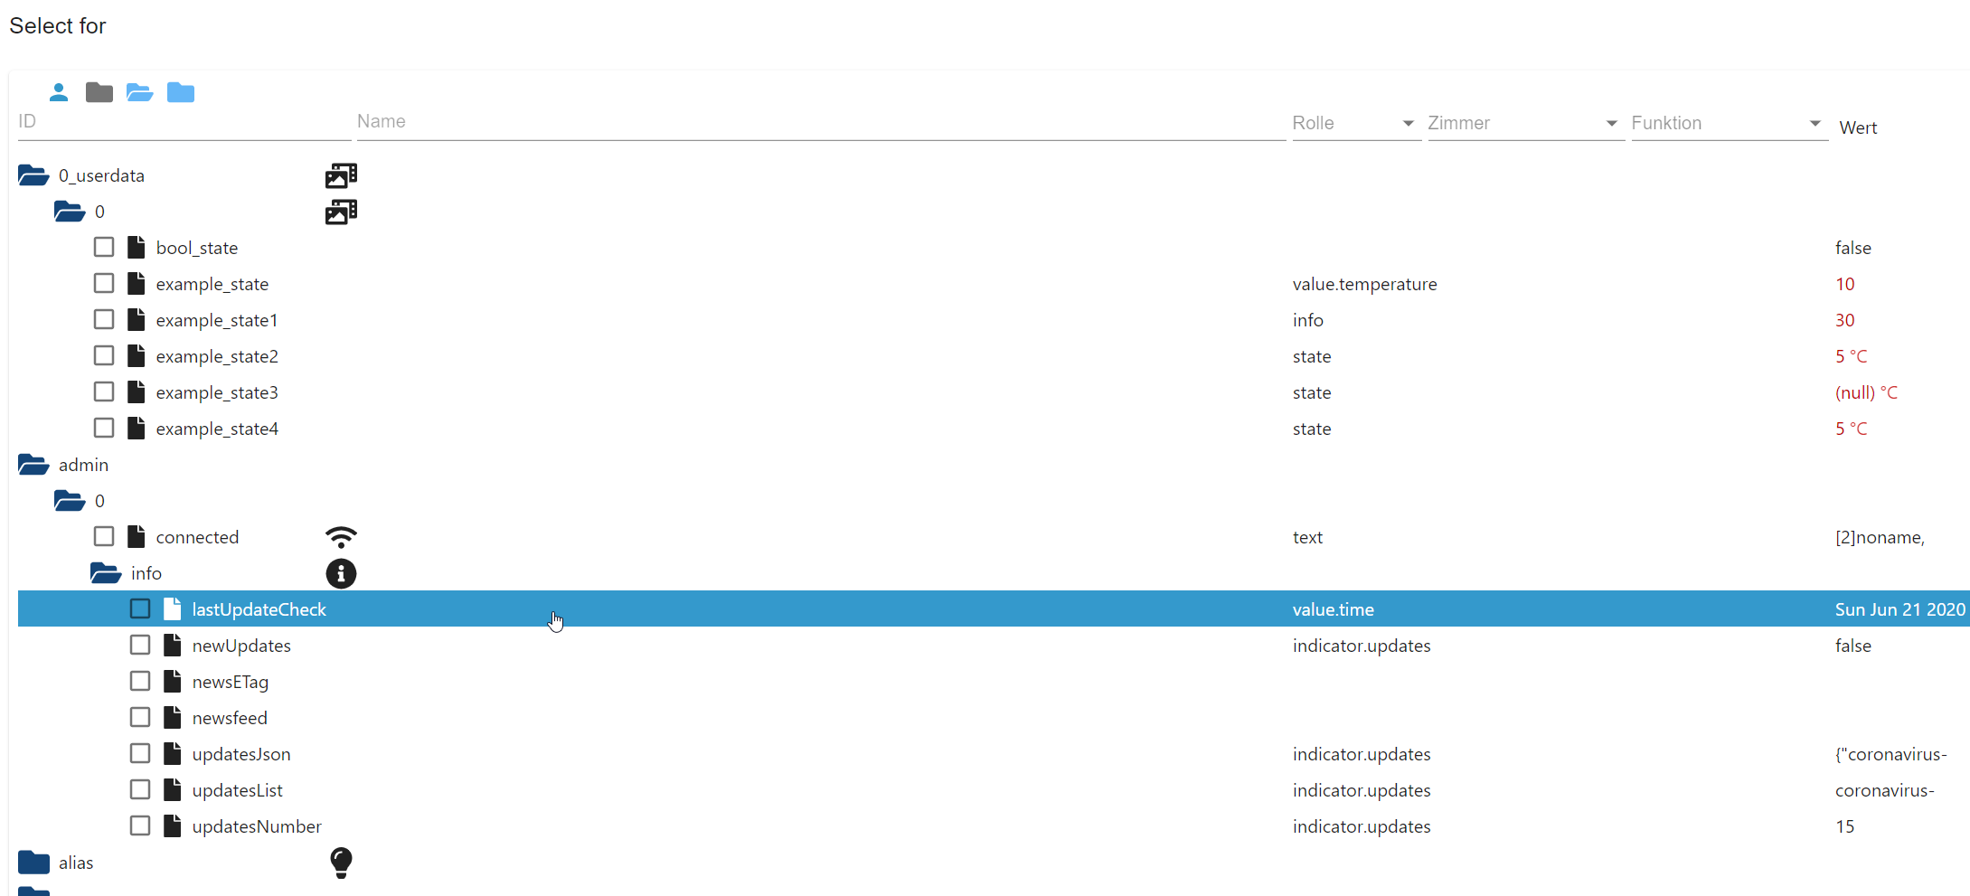
Task: Click the Wert column header
Action: (1858, 127)
